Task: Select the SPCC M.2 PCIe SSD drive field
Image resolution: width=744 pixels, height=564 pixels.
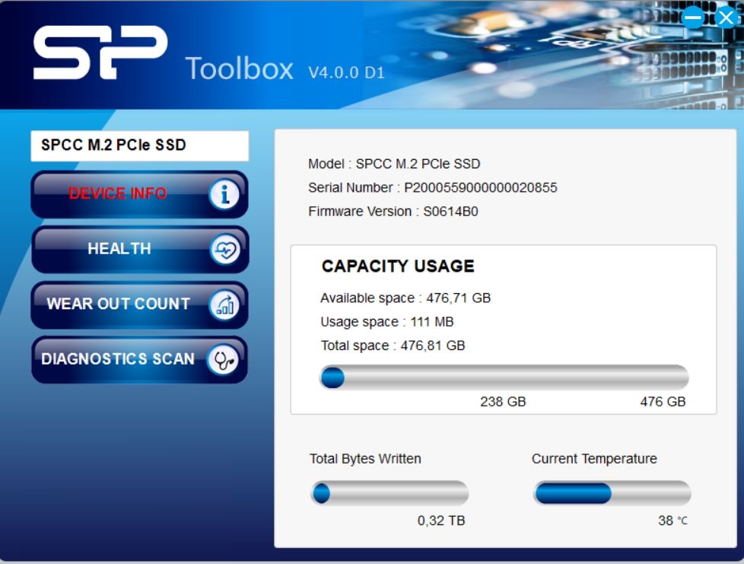Action: (x=139, y=145)
